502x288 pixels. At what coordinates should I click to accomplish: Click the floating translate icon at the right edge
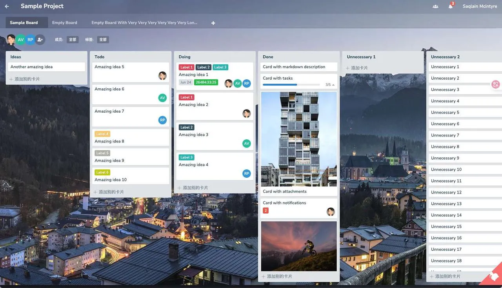[496, 84]
